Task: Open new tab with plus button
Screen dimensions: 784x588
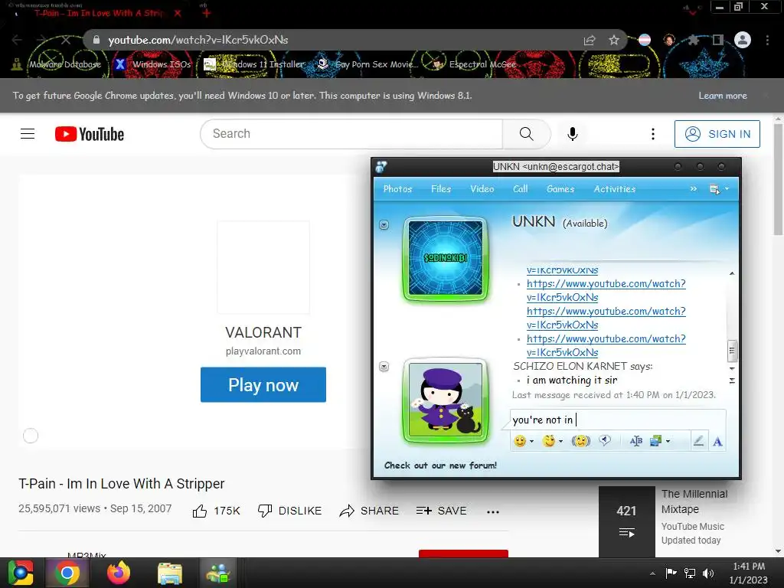Action: pyautogui.click(x=206, y=13)
